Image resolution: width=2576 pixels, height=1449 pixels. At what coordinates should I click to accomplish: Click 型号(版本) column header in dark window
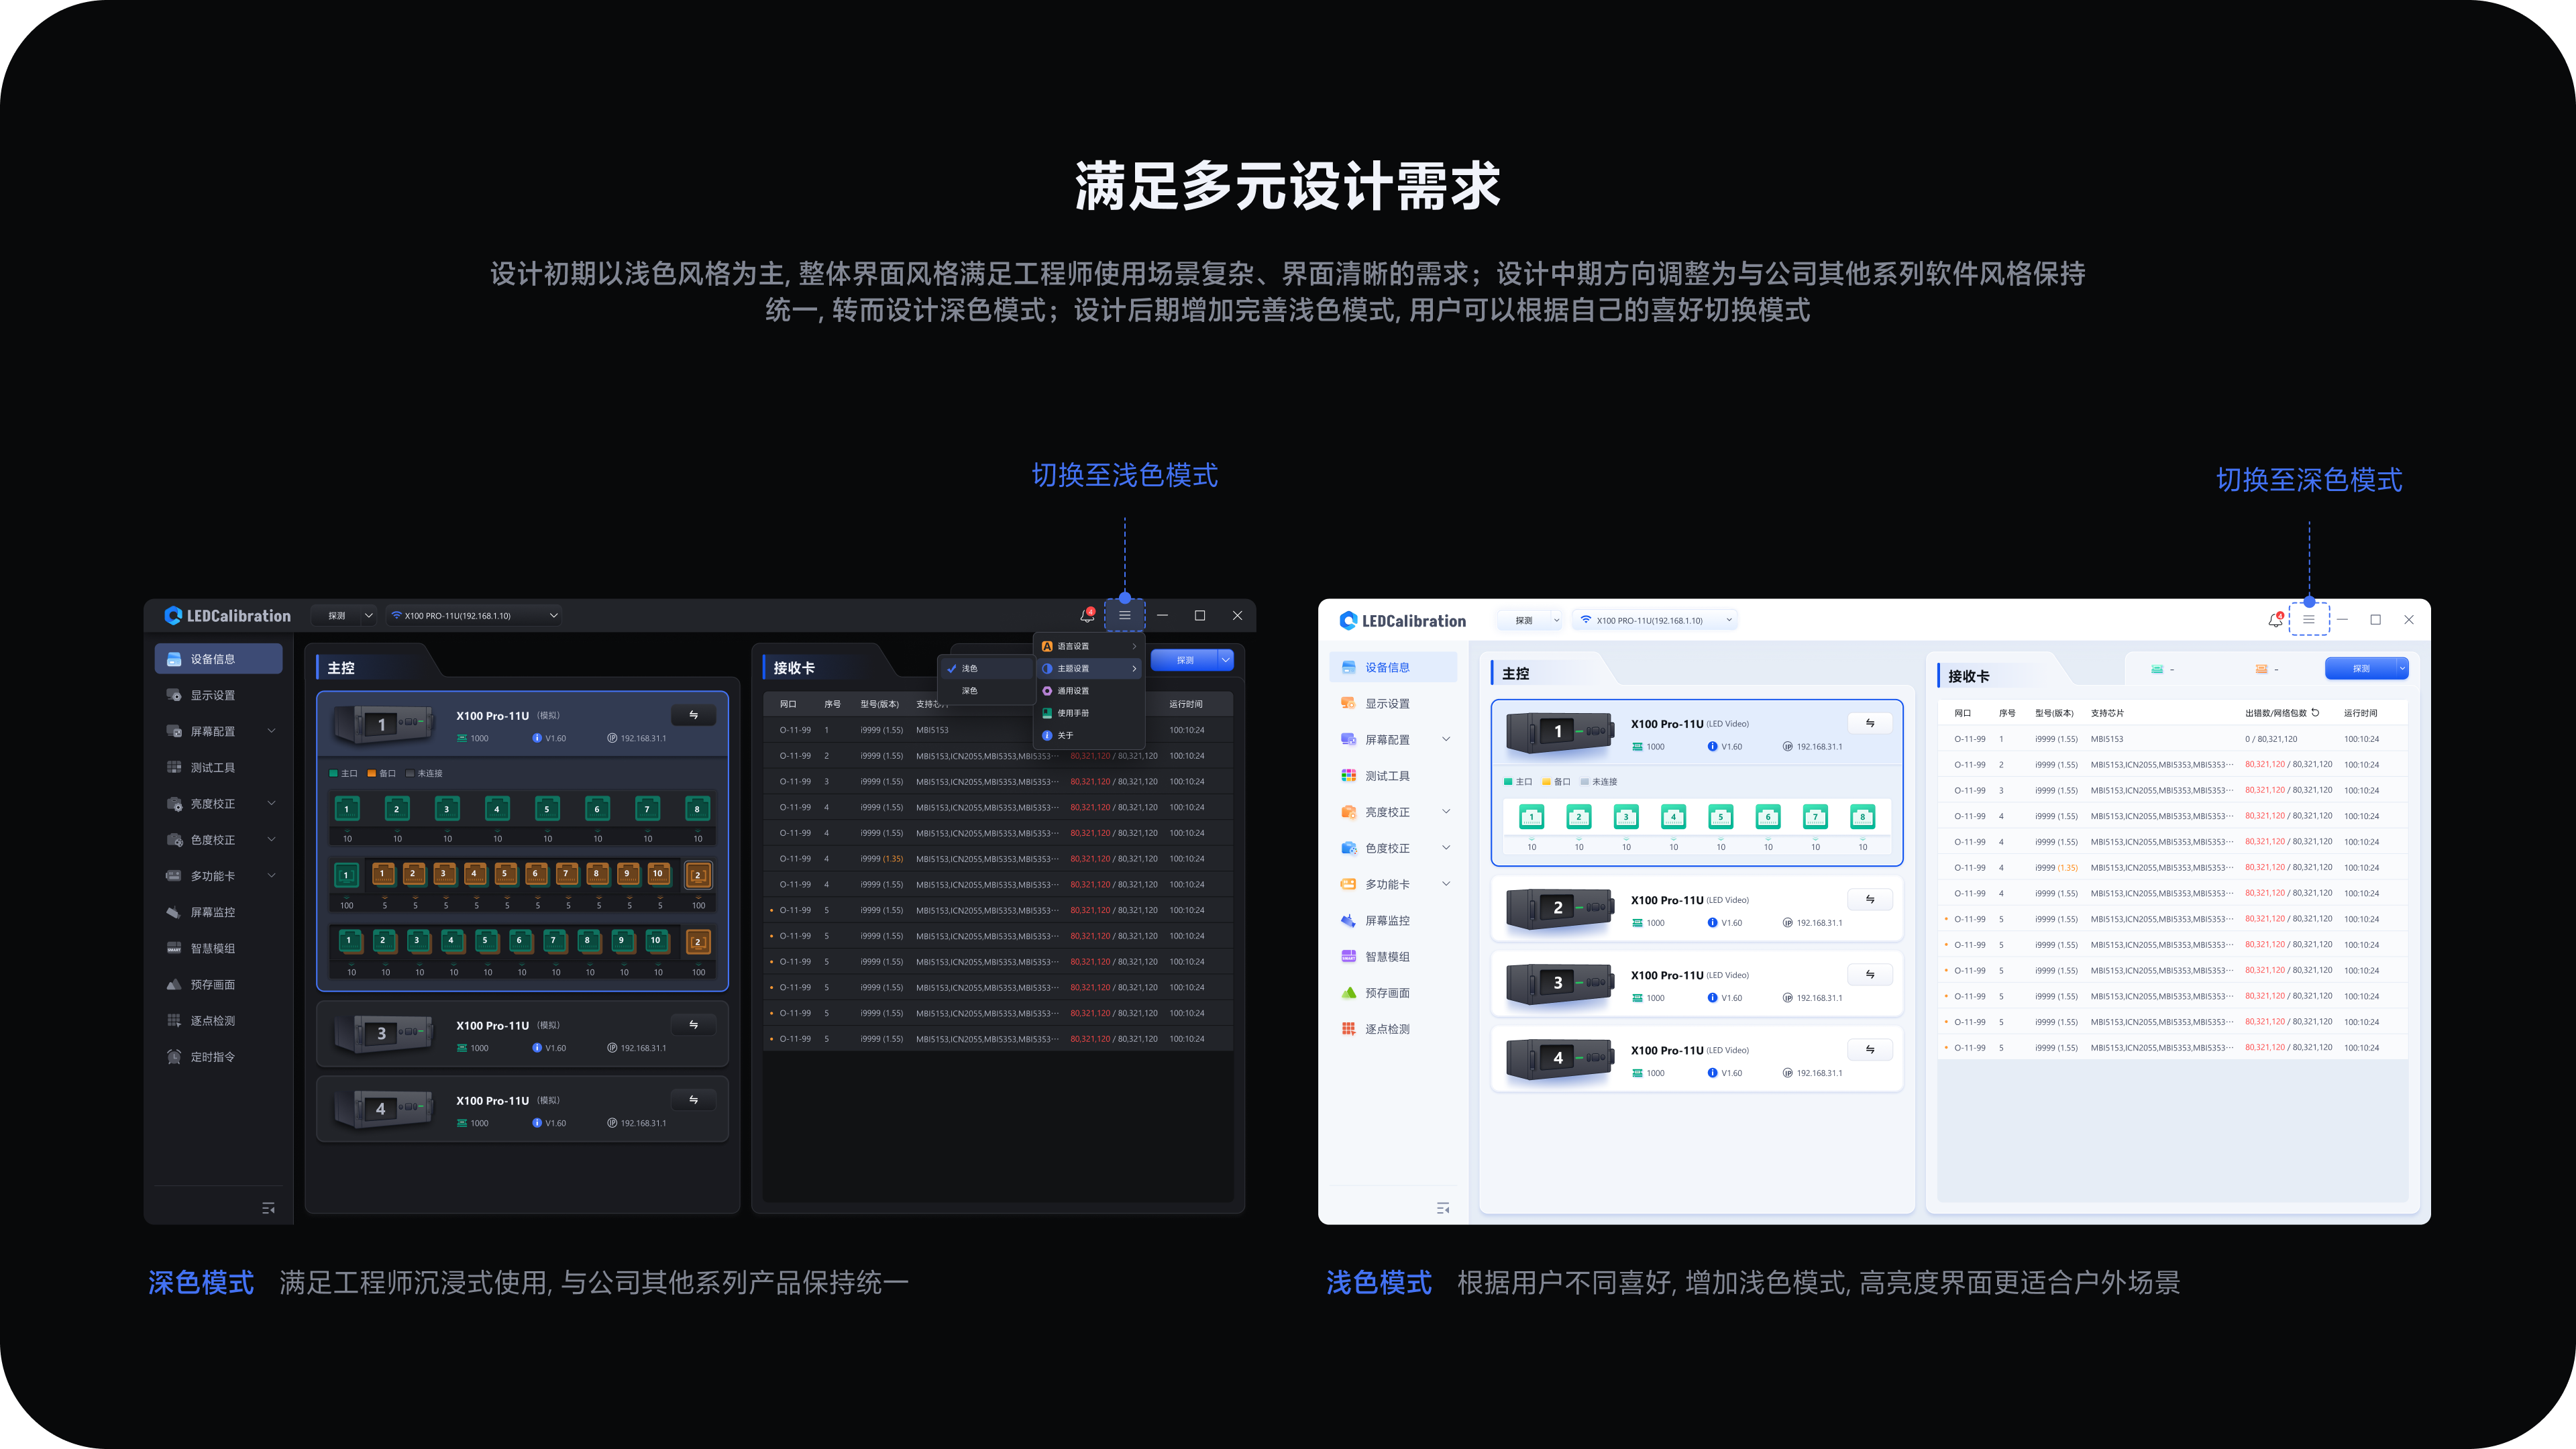pyautogui.click(x=879, y=704)
